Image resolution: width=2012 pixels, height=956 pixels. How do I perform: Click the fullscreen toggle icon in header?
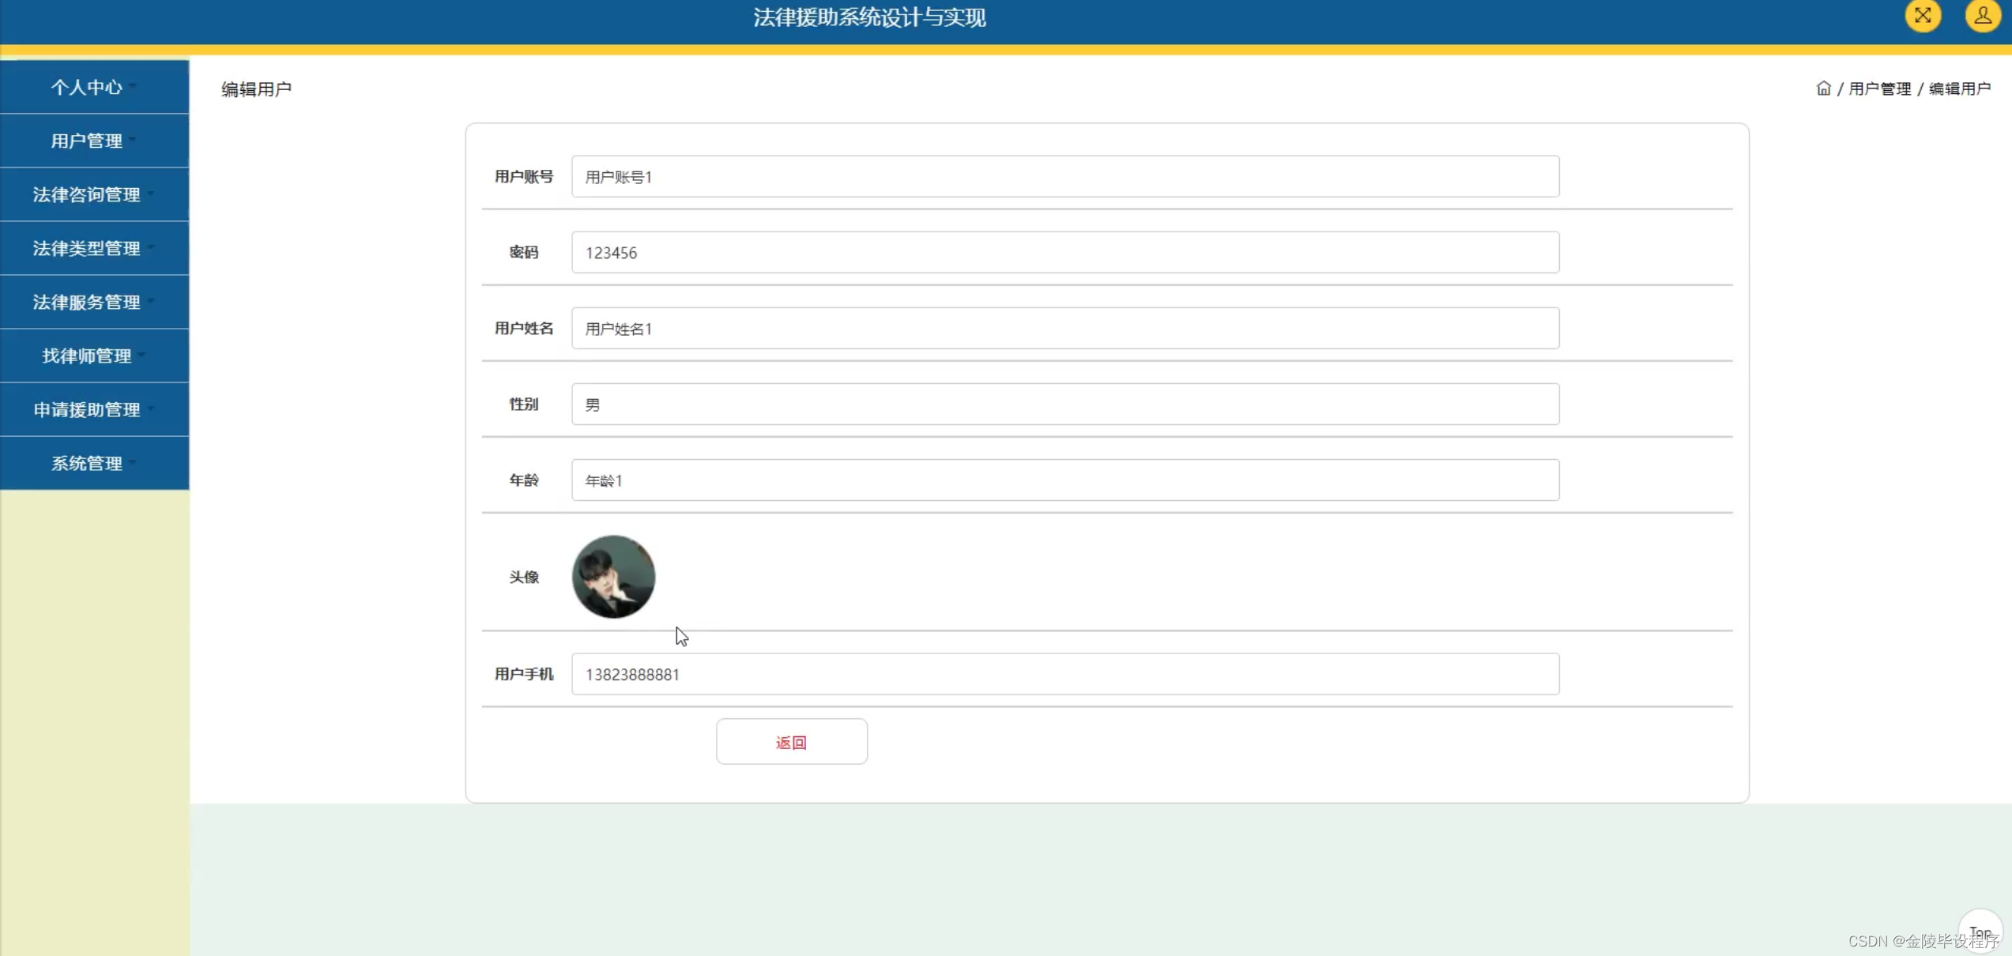pyautogui.click(x=1922, y=16)
